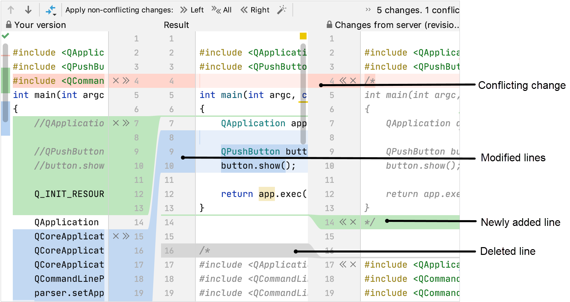570x302 pixels.
Task: Accept left change at line 4
Action: 126,80
